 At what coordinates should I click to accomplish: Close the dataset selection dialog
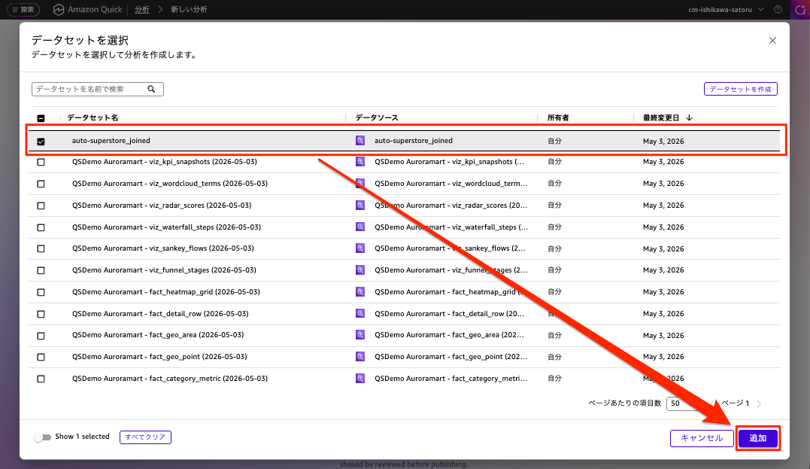pyautogui.click(x=772, y=41)
